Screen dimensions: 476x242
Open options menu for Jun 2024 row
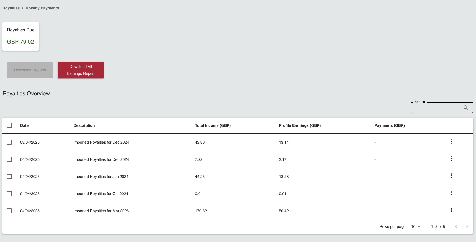[451, 176]
